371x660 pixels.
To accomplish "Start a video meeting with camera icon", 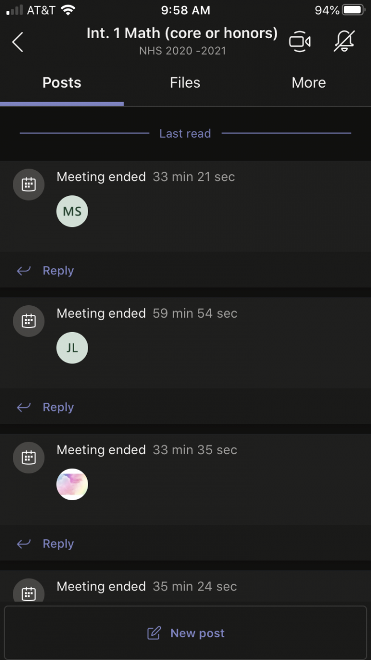I will tap(299, 42).
